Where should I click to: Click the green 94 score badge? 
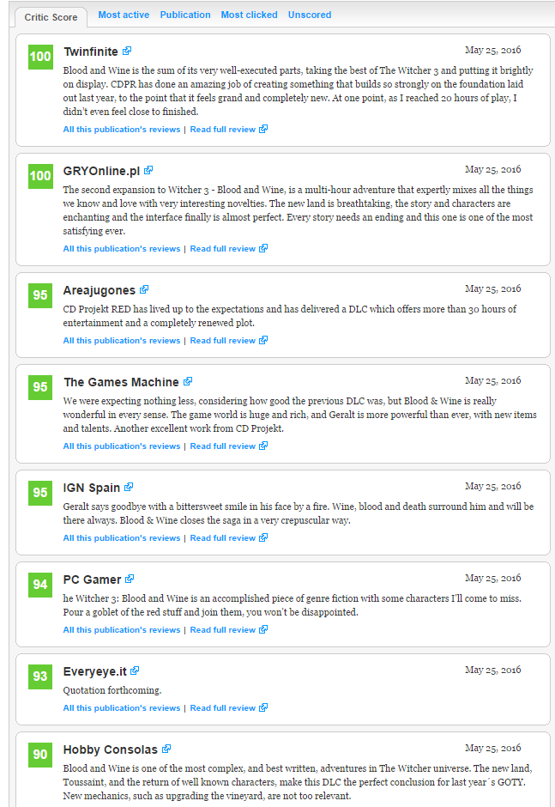(40, 585)
